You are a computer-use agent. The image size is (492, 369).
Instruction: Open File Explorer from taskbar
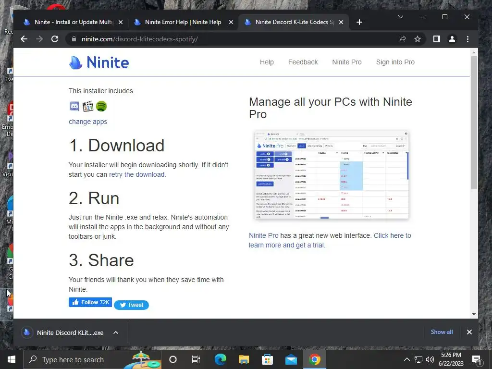(244, 359)
